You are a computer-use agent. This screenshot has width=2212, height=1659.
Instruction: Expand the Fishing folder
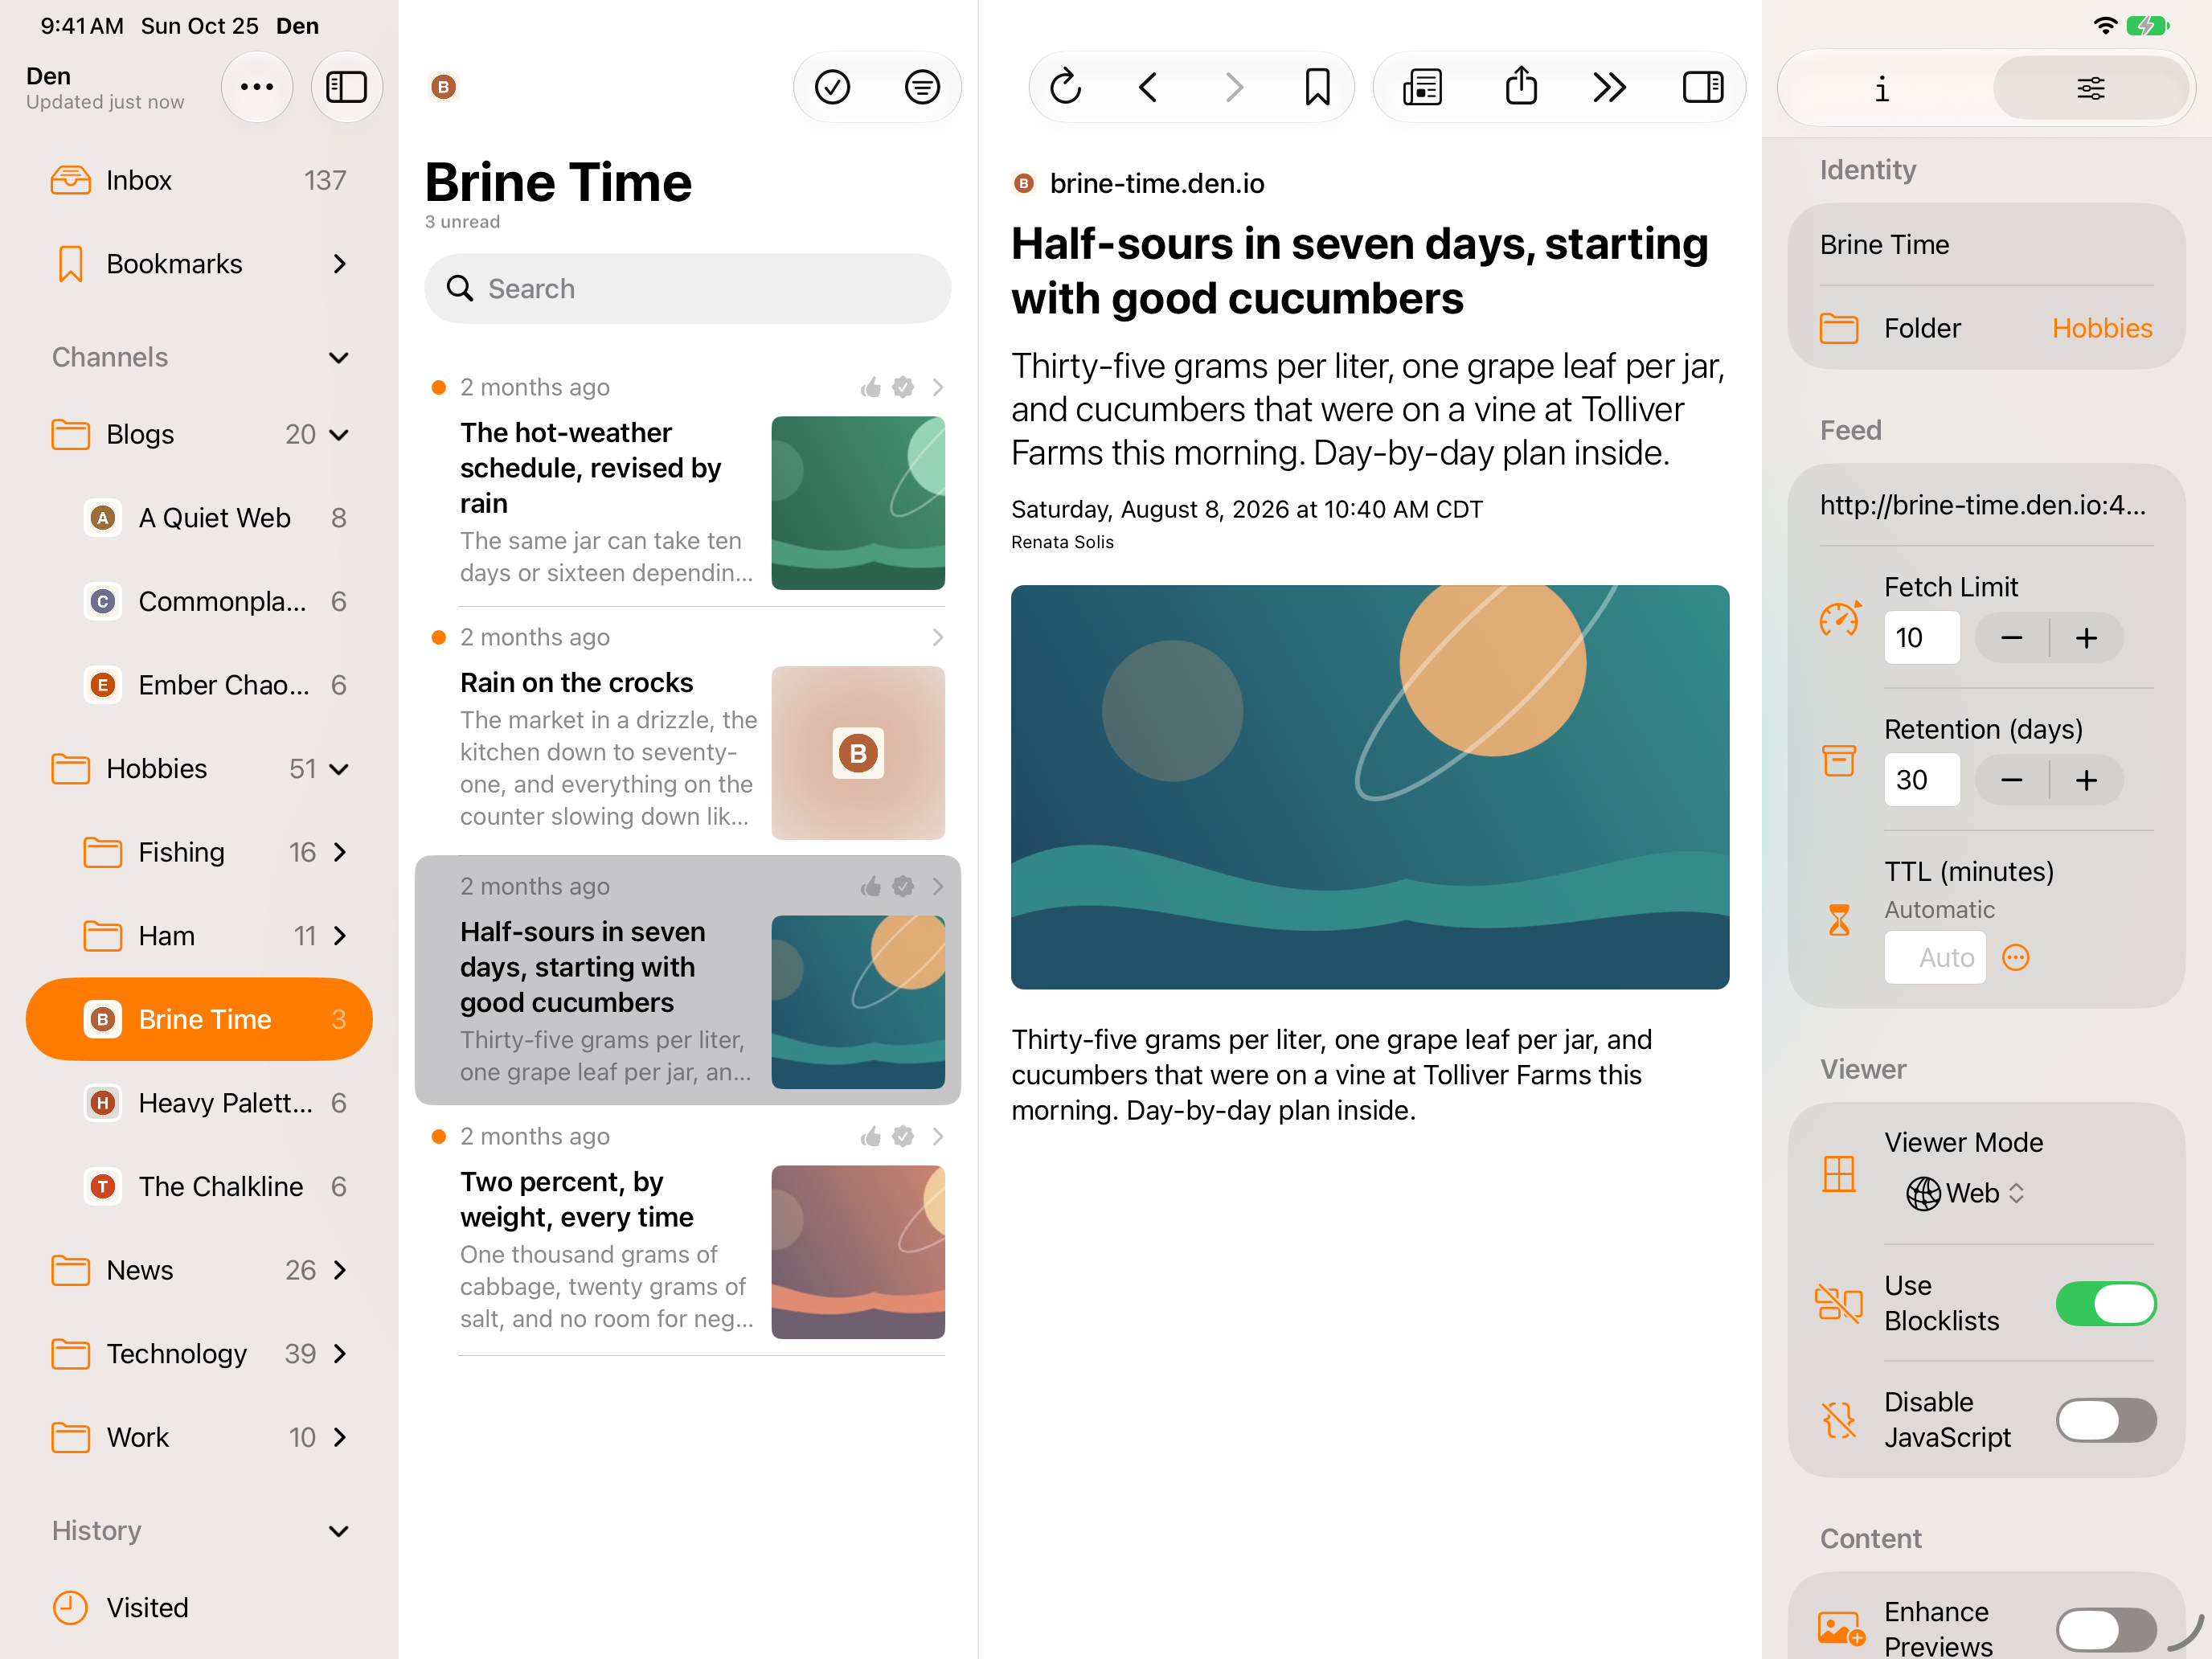(x=339, y=852)
